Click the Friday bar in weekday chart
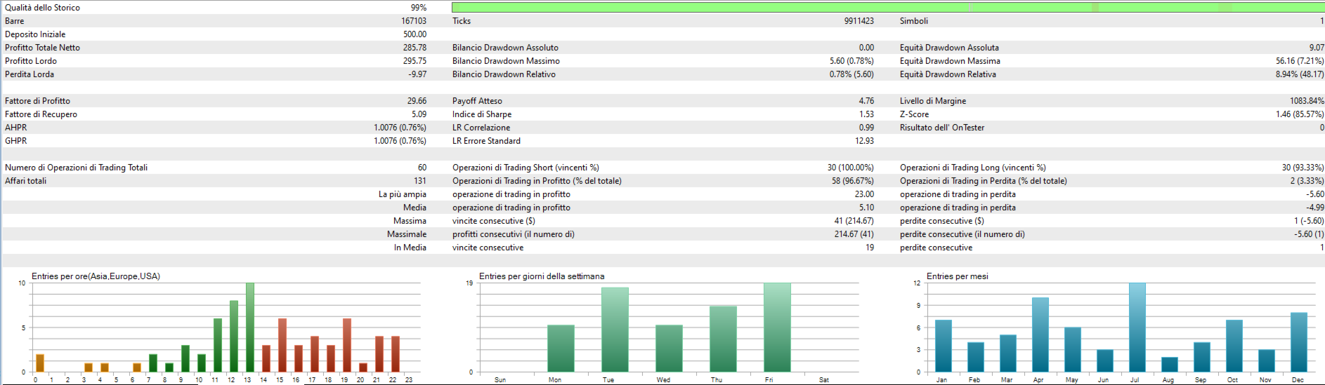 click(x=777, y=327)
